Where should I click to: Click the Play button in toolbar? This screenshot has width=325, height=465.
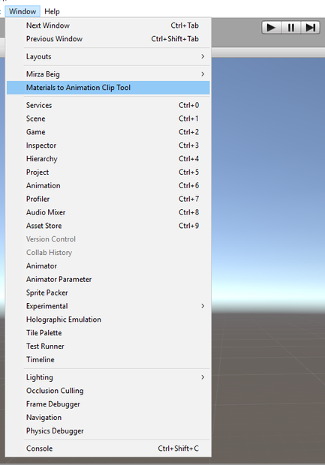point(271,28)
